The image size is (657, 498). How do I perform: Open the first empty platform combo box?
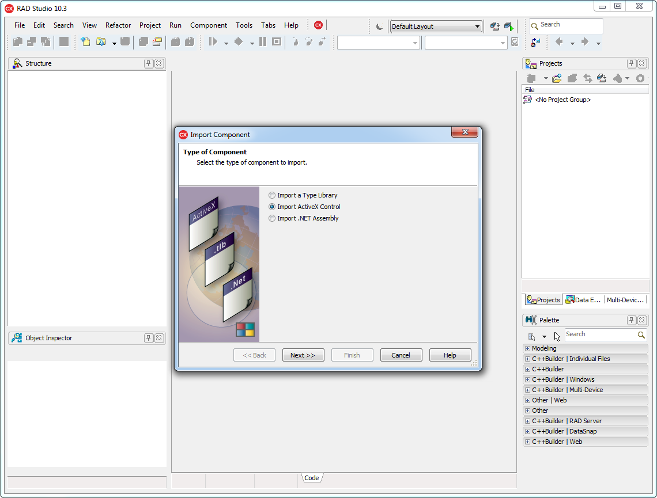(379, 43)
